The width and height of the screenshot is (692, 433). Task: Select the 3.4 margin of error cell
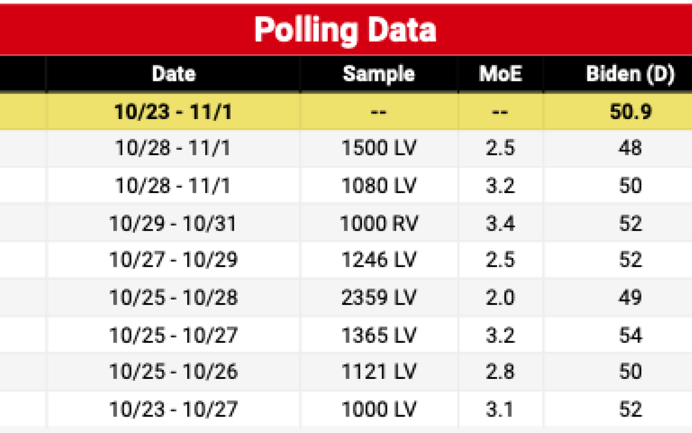click(500, 223)
